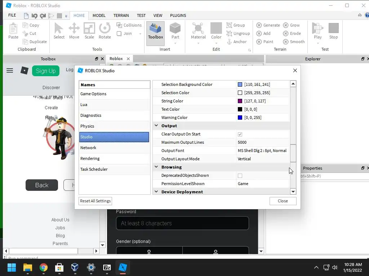This screenshot has height=276, width=369.
Task: Open Windows Start menu
Action: [12, 267]
